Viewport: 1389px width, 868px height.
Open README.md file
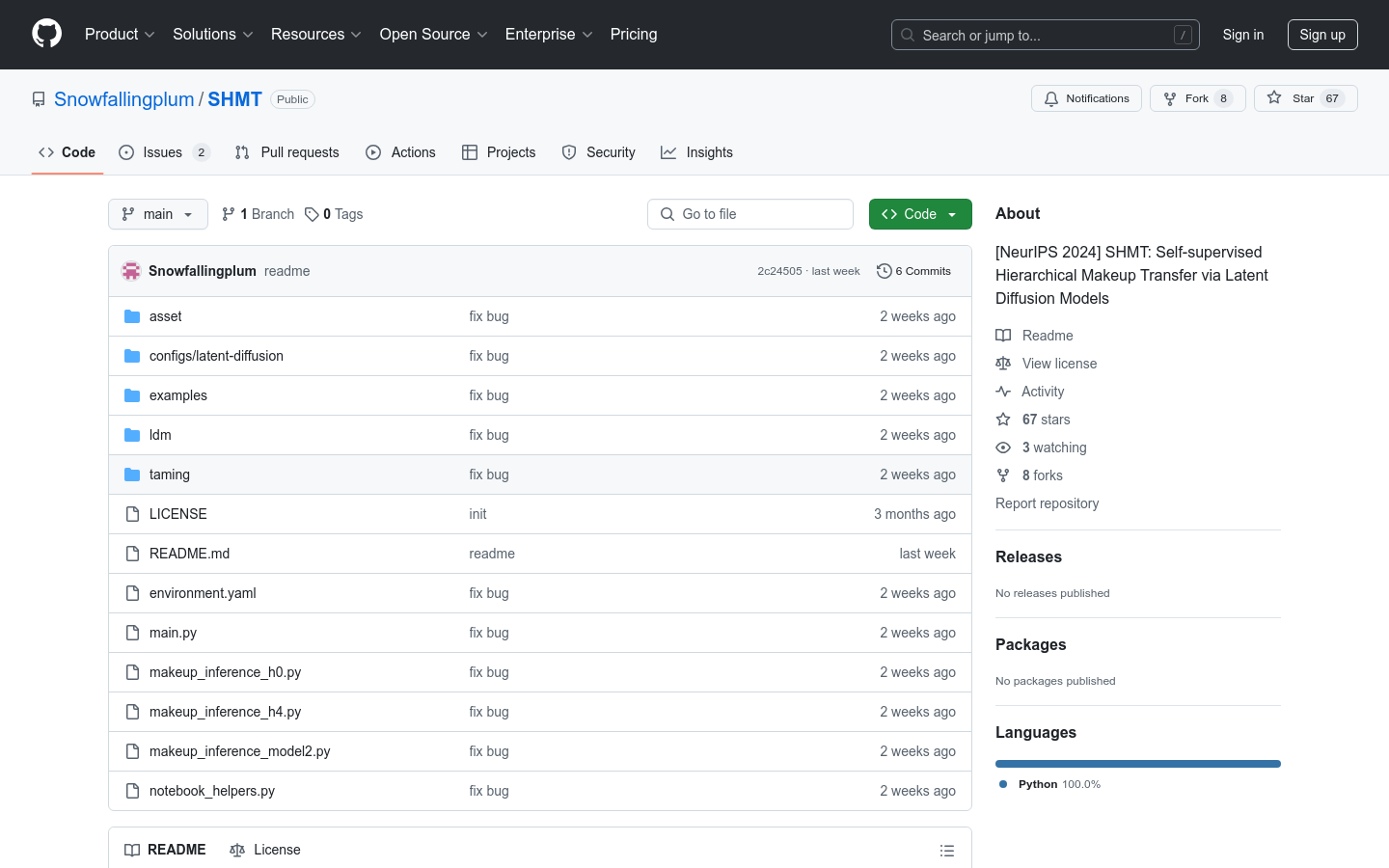(x=189, y=554)
